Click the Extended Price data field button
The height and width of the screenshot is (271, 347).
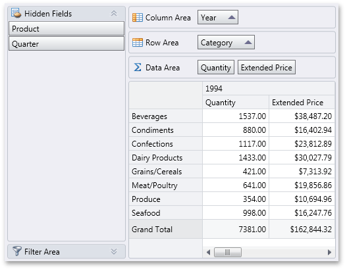[x=267, y=67]
